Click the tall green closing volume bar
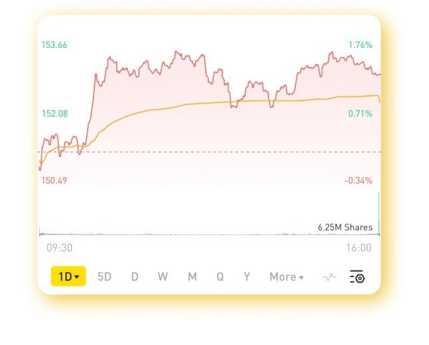The image size is (429, 345). [x=379, y=213]
